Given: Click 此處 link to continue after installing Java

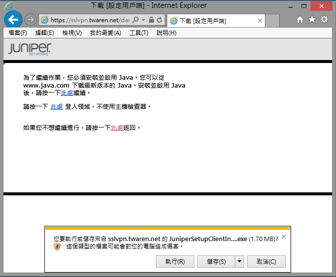Looking at the screenshot, I should pyautogui.click(x=67, y=92).
